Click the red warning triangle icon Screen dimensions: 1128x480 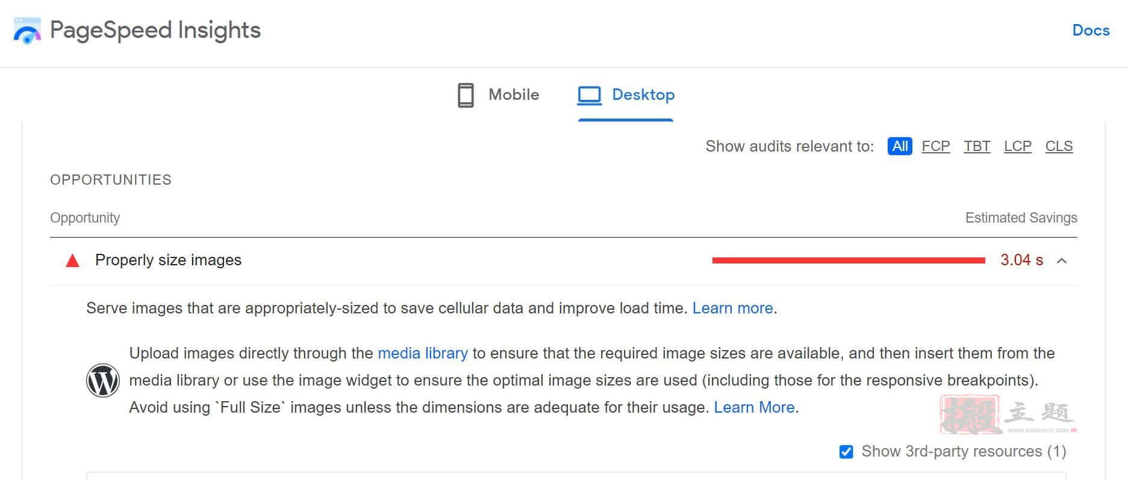pos(72,260)
